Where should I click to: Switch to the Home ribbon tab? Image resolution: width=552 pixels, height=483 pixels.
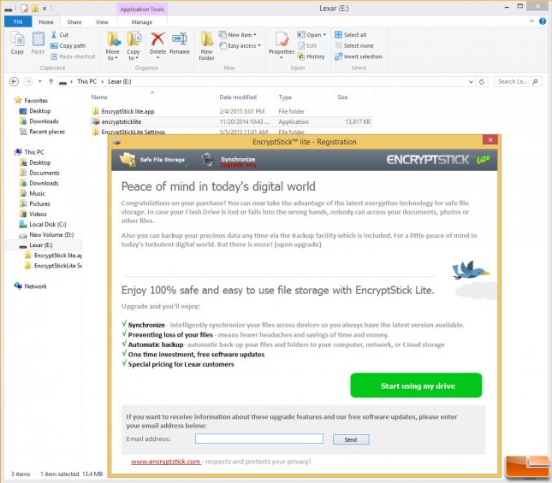point(46,21)
